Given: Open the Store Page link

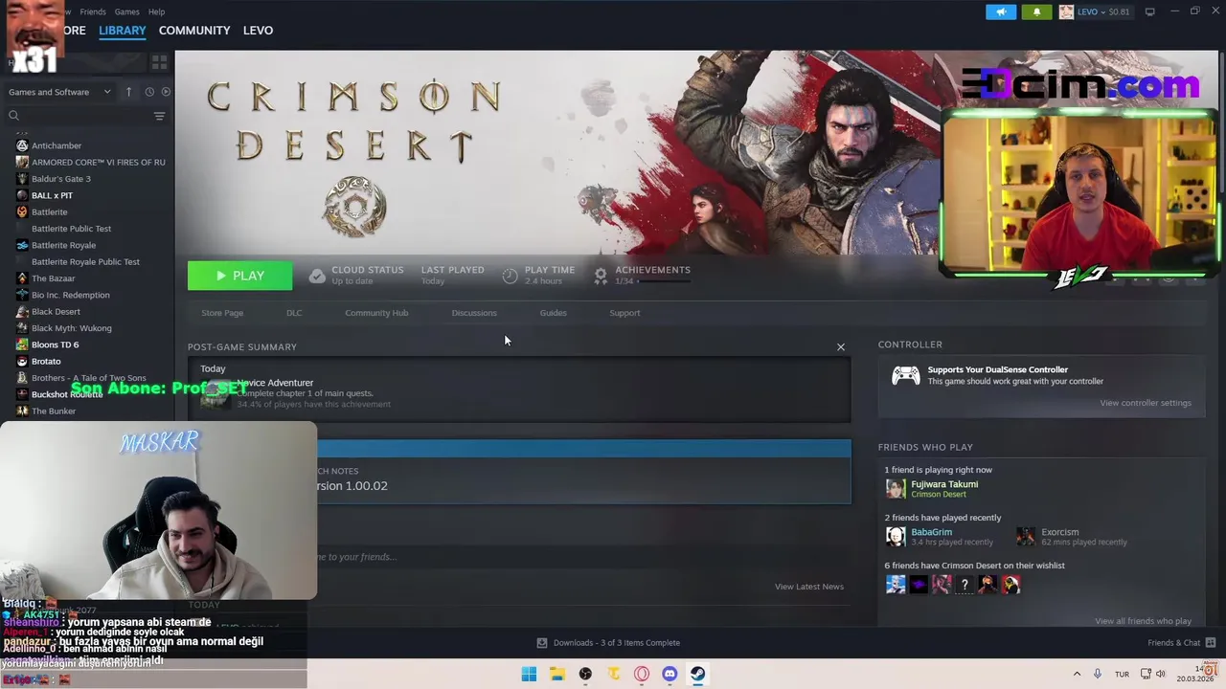Looking at the screenshot, I should tap(222, 313).
